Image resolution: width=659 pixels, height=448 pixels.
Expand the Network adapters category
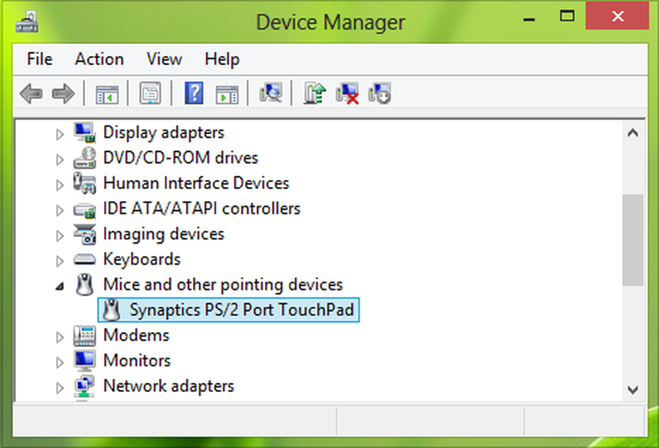(59, 386)
